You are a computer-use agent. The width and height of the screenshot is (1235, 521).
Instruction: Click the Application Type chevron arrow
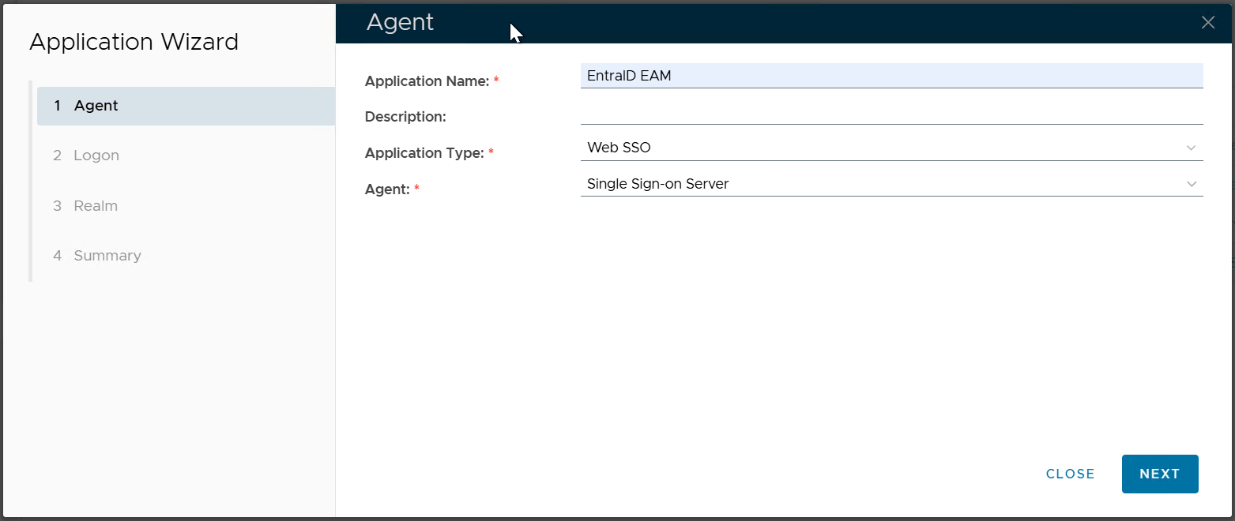[1191, 148]
